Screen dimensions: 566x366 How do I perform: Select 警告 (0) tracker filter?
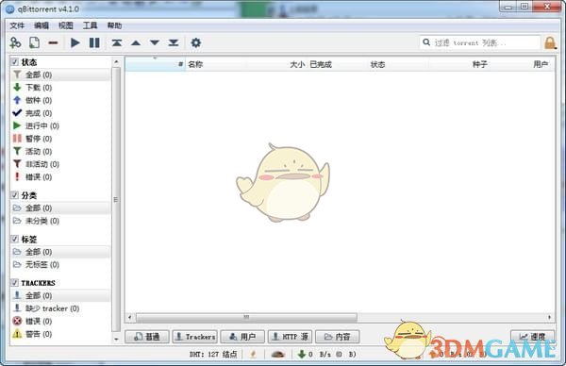click(60, 334)
